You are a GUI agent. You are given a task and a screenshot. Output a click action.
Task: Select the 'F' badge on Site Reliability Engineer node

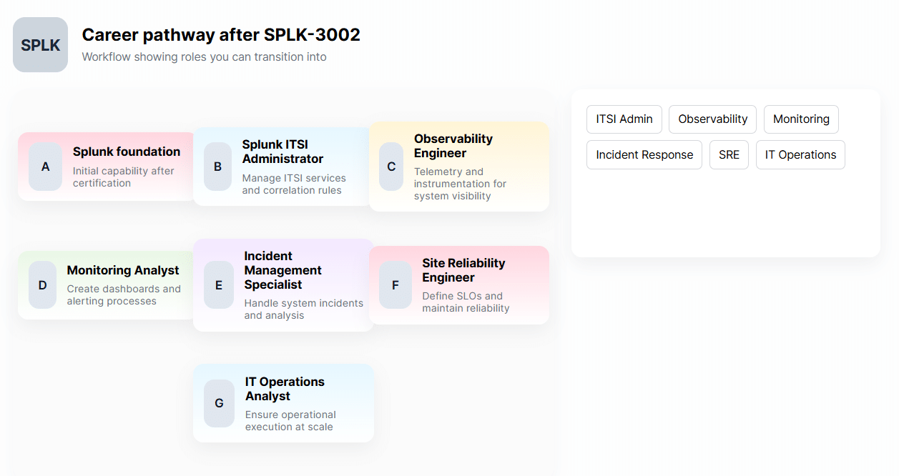[395, 284]
